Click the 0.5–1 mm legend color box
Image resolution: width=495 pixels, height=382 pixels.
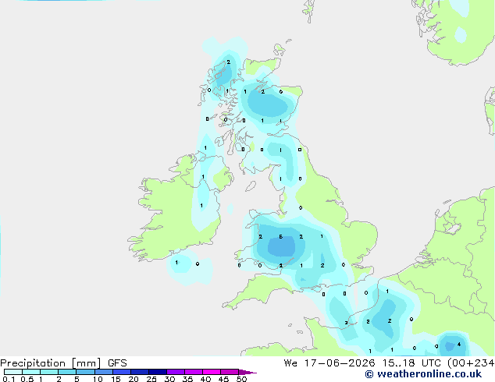click(31, 372)
